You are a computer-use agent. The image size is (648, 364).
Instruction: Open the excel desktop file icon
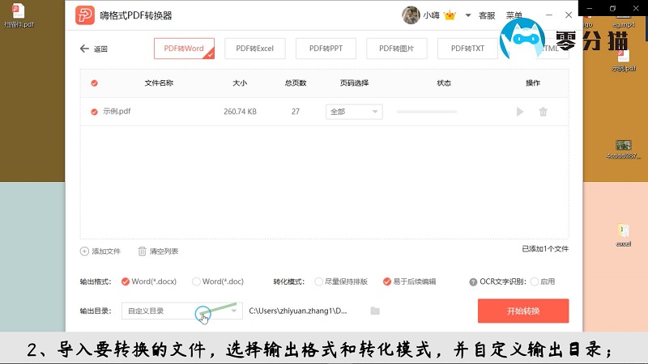[623, 235]
